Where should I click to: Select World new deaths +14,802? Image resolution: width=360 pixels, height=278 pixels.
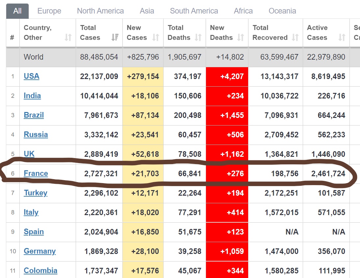coord(230,57)
